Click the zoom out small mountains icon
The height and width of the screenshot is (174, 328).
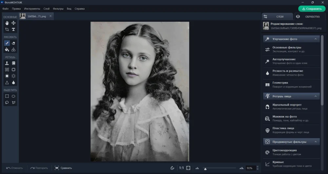coord(197,168)
